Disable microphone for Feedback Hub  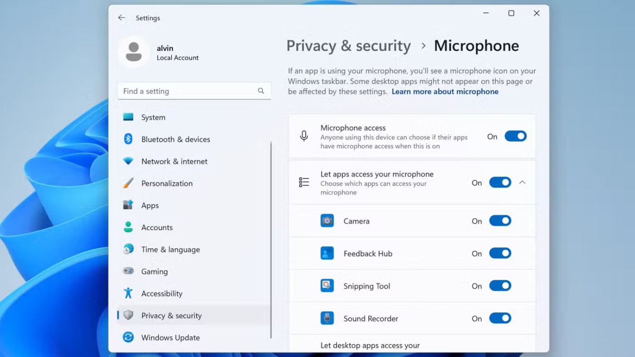pos(500,254)
